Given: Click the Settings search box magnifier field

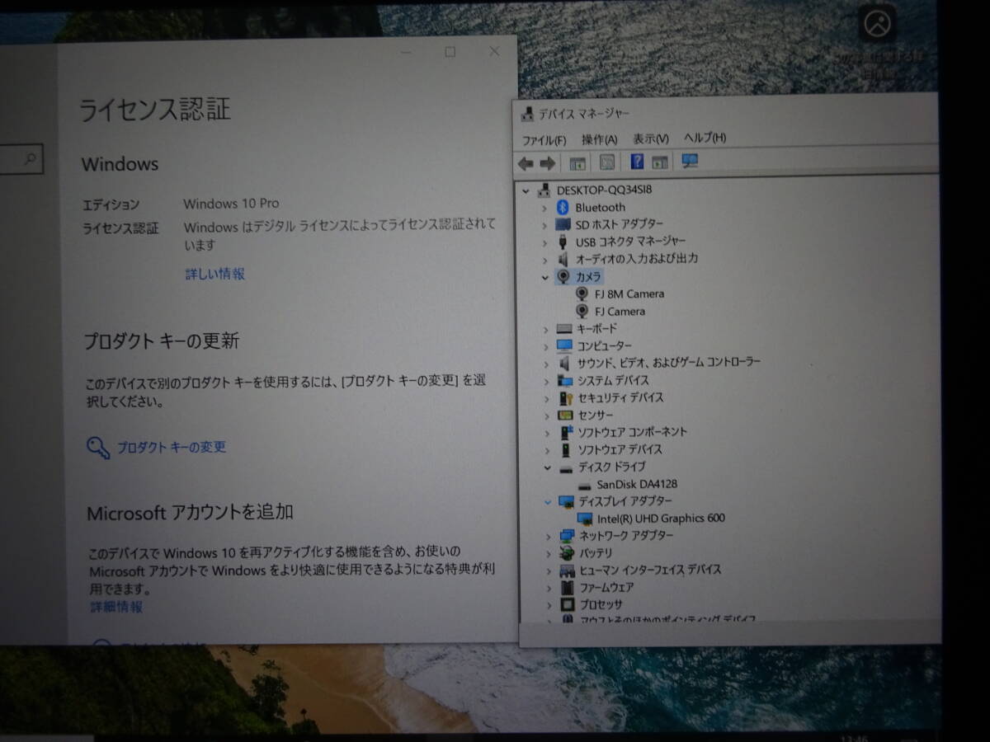Looking at the screenshot, I should 20,159.
